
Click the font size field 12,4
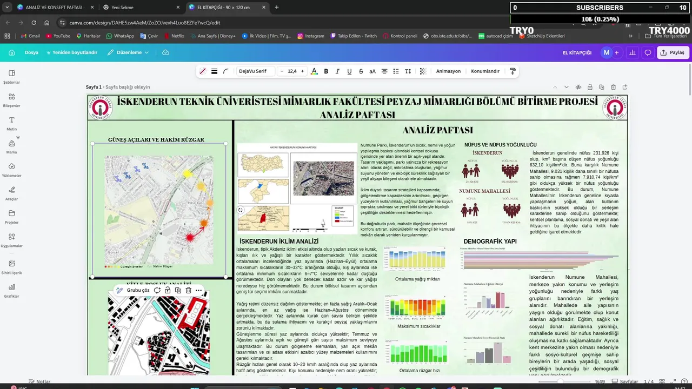292,71
